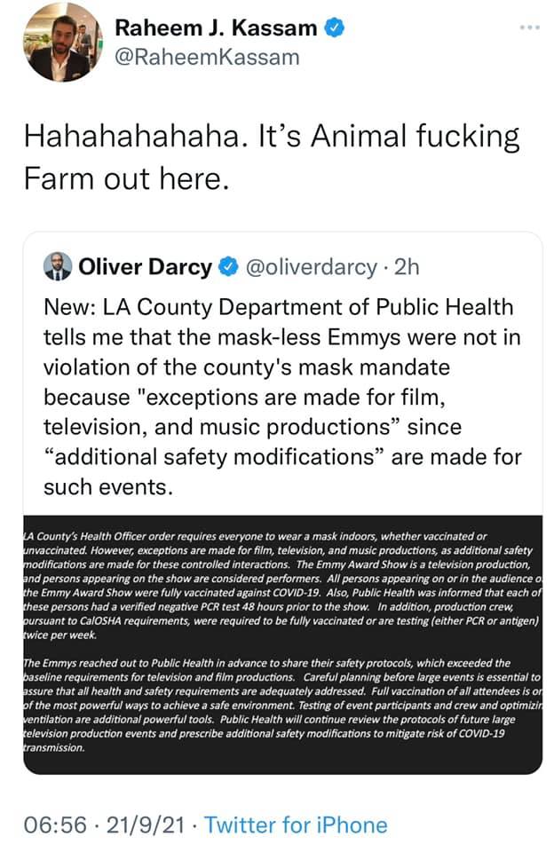Click statement paragraph beginning 'The Emmys reached out'
This screenshot has width=554, height=852.
click(280, 705)
